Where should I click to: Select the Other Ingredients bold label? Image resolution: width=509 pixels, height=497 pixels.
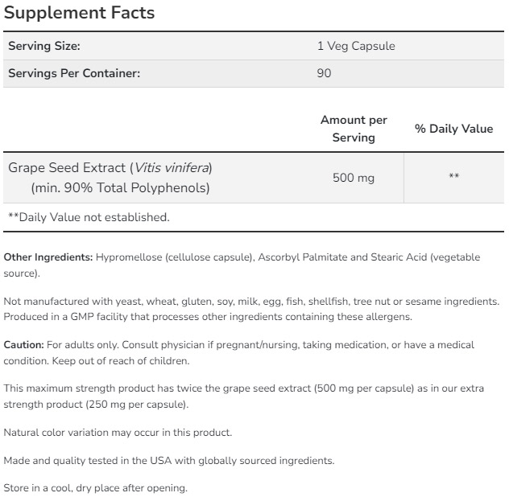point(48,257)
